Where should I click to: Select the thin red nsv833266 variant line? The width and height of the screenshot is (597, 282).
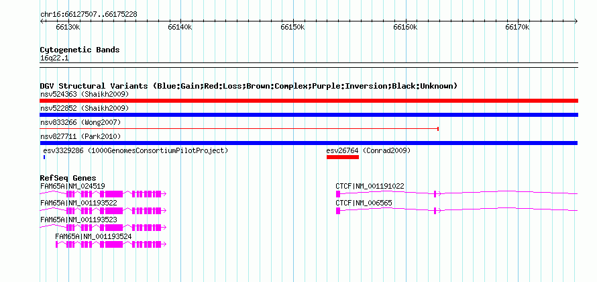[239, 129]
